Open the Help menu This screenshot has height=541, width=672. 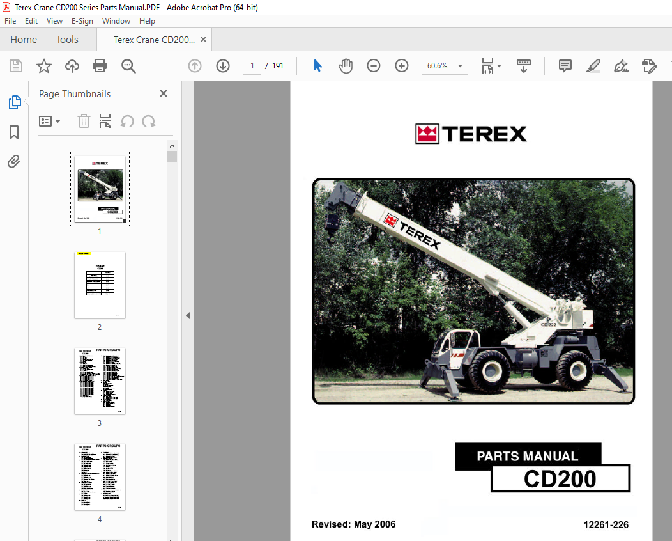[147, 21]
